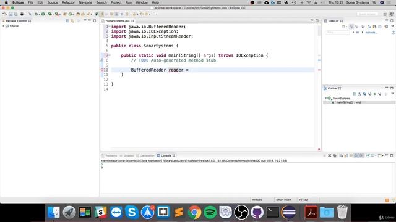Select the Java perspective icon

392,14
